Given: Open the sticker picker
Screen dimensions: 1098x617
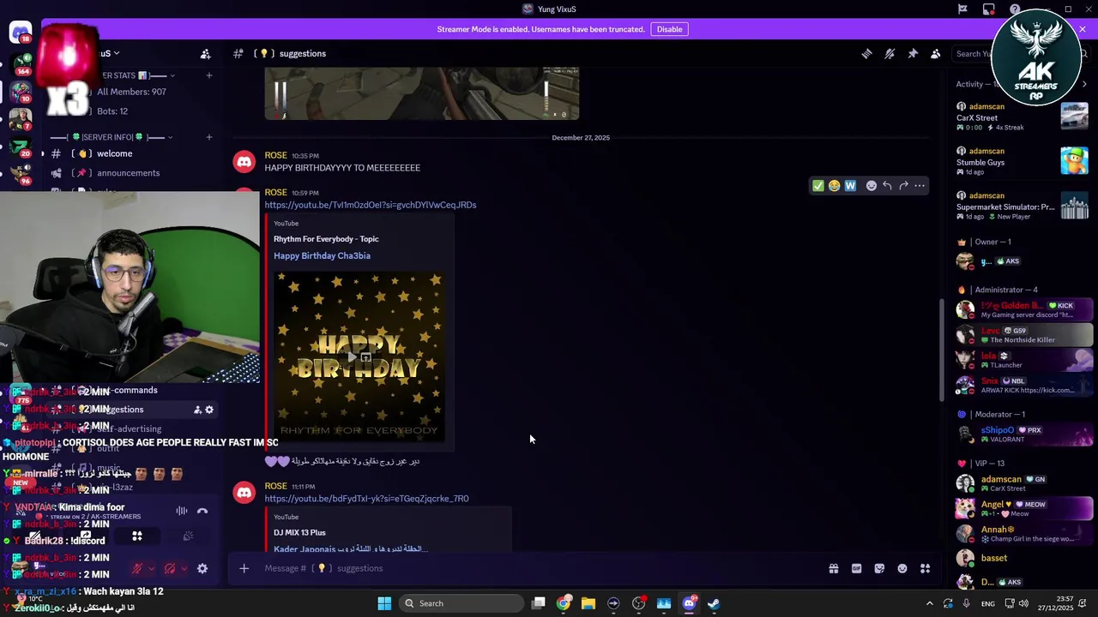Looking at the screenshot, I should click(879, 568).
